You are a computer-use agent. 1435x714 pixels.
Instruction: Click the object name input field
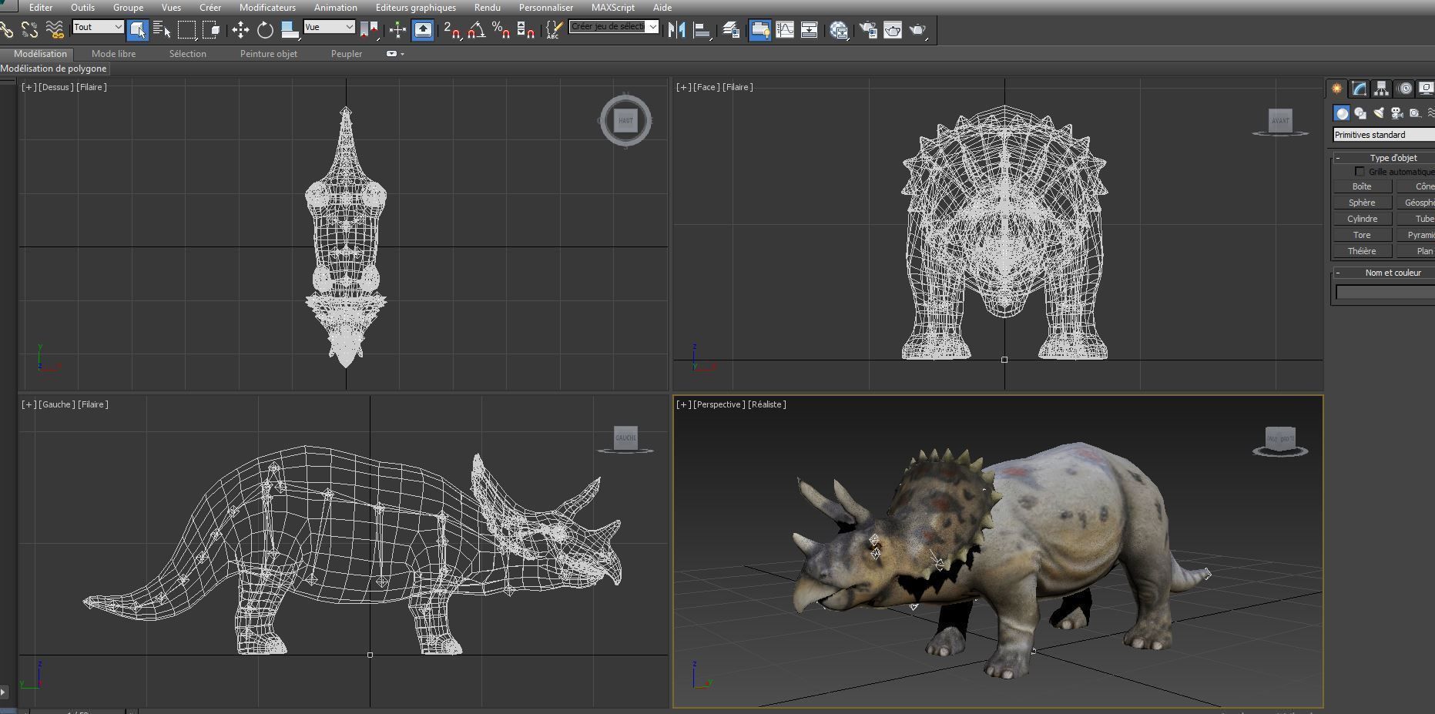[x=1385, y=292]
